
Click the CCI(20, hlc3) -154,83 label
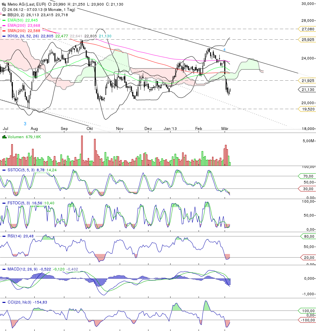pos(27,302)
